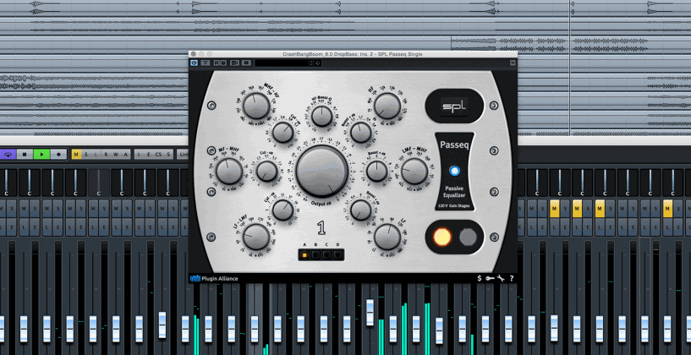Click the Passive Equalizer label

pos(454,193)
